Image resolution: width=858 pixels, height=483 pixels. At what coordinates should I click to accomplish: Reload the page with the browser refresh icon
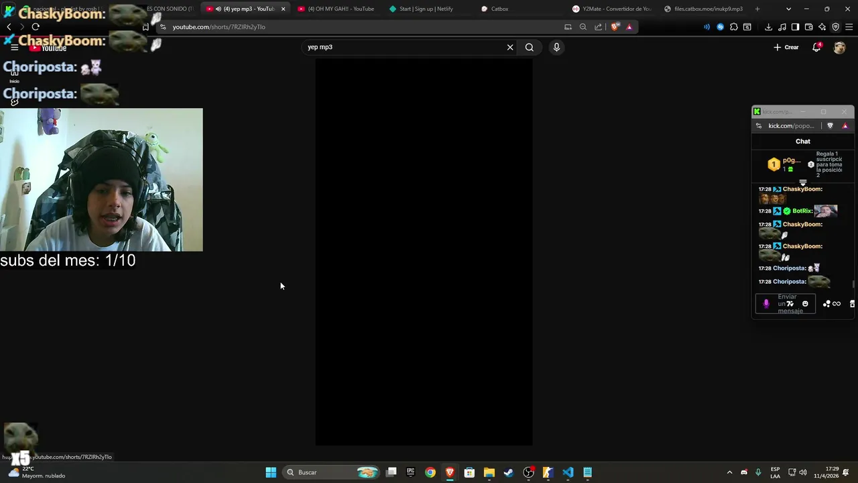[36, 27]
